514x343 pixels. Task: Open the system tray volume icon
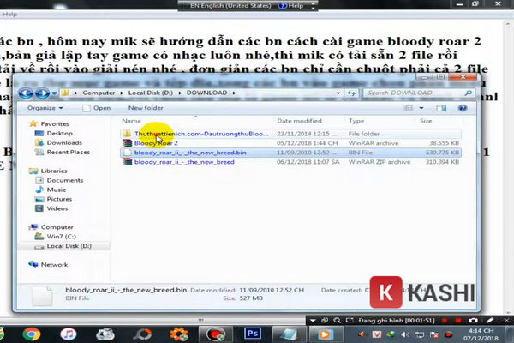[x=405, y=334]
